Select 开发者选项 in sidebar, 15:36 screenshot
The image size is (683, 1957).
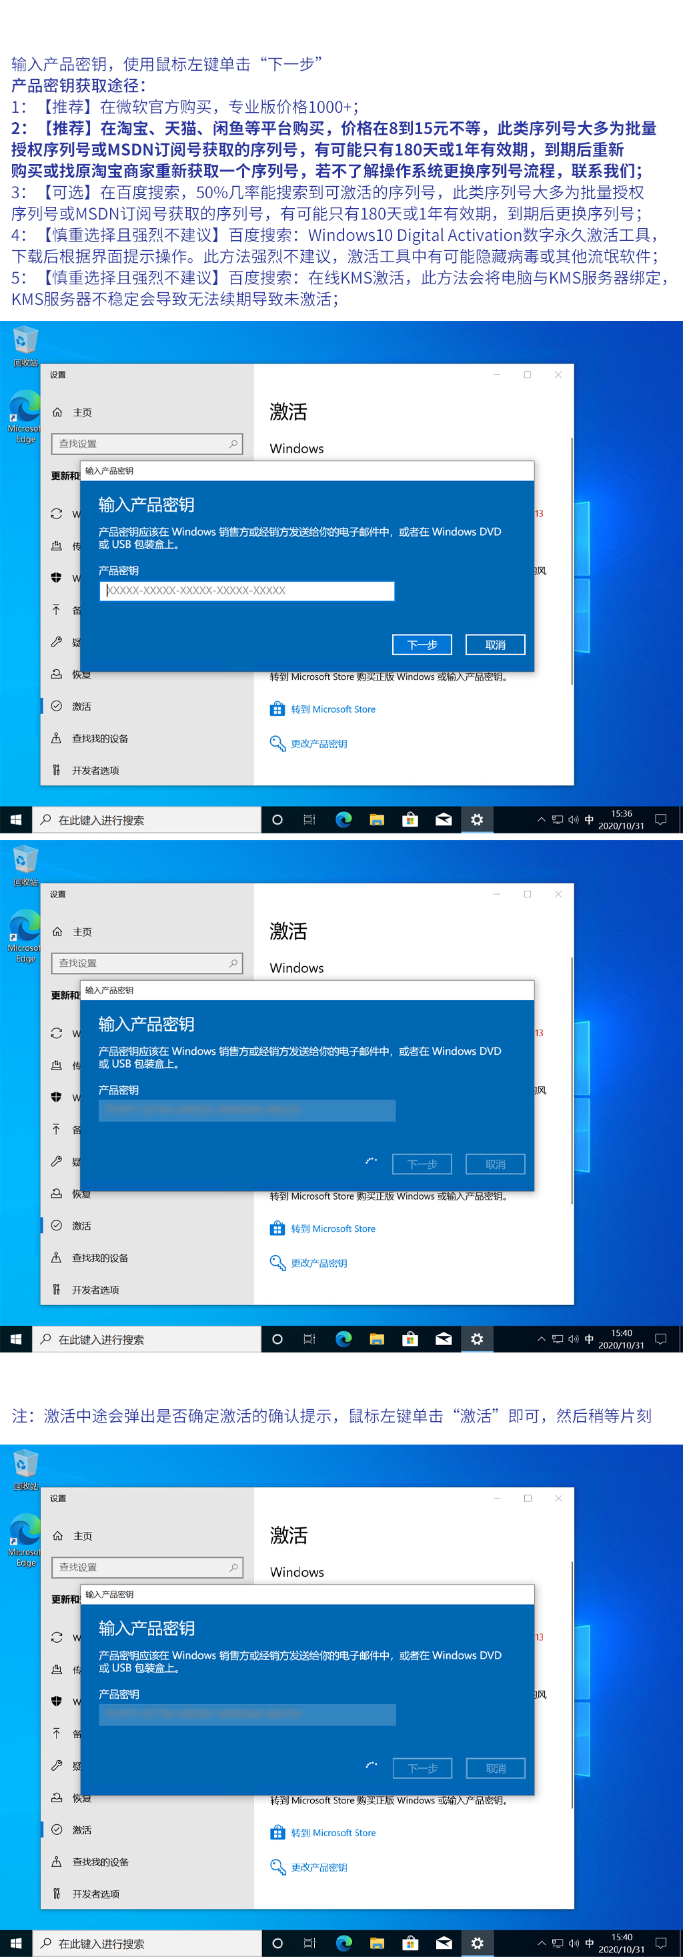(x=85, y=769)
